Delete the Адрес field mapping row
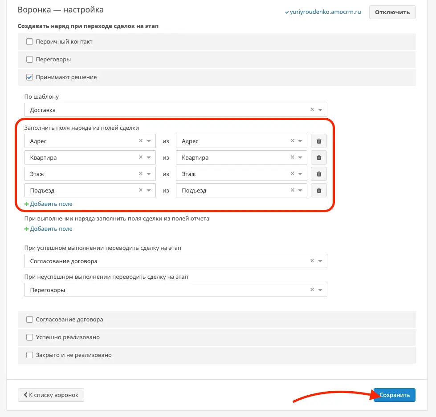 319,141
